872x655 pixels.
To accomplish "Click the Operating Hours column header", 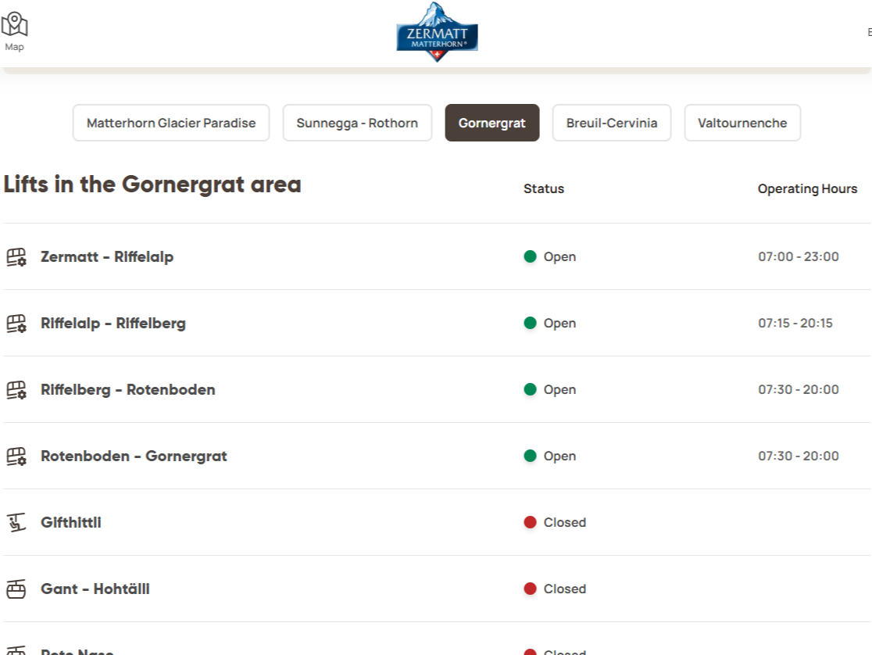I will pyautogui.click(x=807, y=188).
